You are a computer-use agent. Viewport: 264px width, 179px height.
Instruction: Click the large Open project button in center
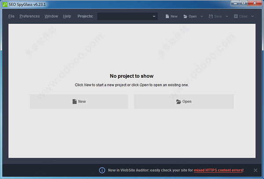pyautogui.click(x=184, y=101)
